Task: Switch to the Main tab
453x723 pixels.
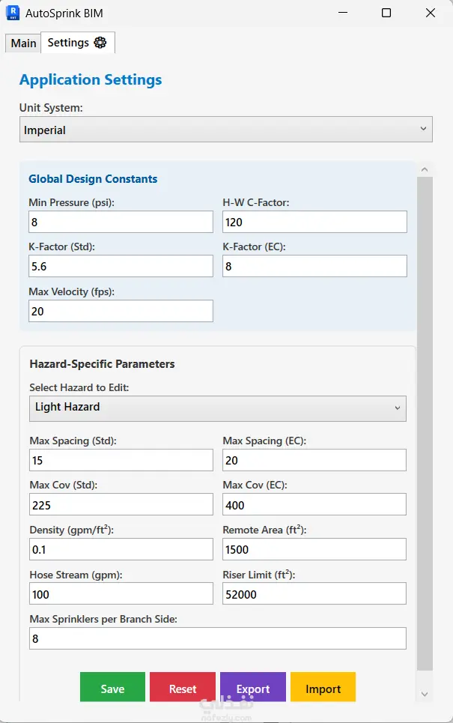Action: [23, 43]
